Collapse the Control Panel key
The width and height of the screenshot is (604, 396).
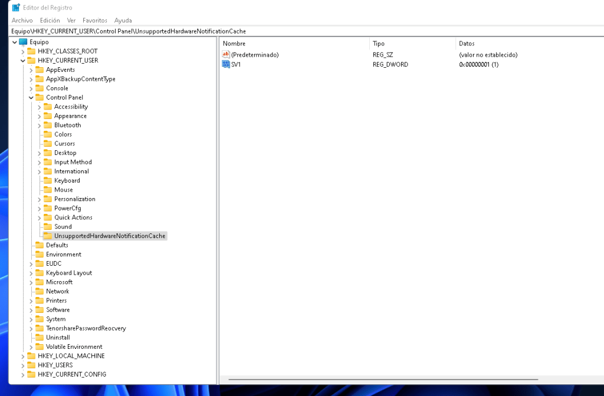coord(31,98)
